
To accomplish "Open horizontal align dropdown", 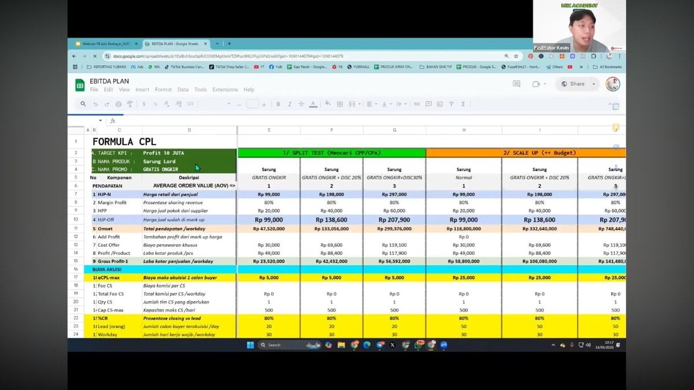I will (x=371, y=104).
